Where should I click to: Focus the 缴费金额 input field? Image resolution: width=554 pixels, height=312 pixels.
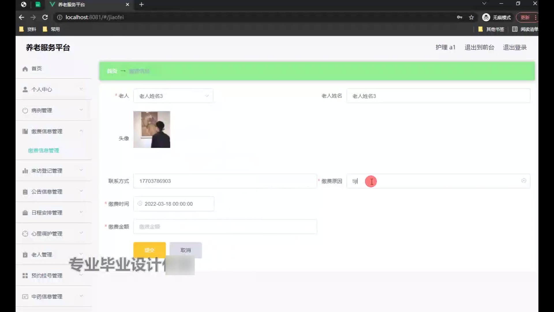coord(225,227)
